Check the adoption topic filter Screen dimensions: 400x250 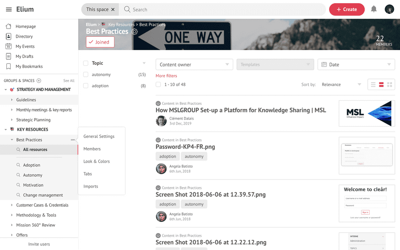coord(86,86)
